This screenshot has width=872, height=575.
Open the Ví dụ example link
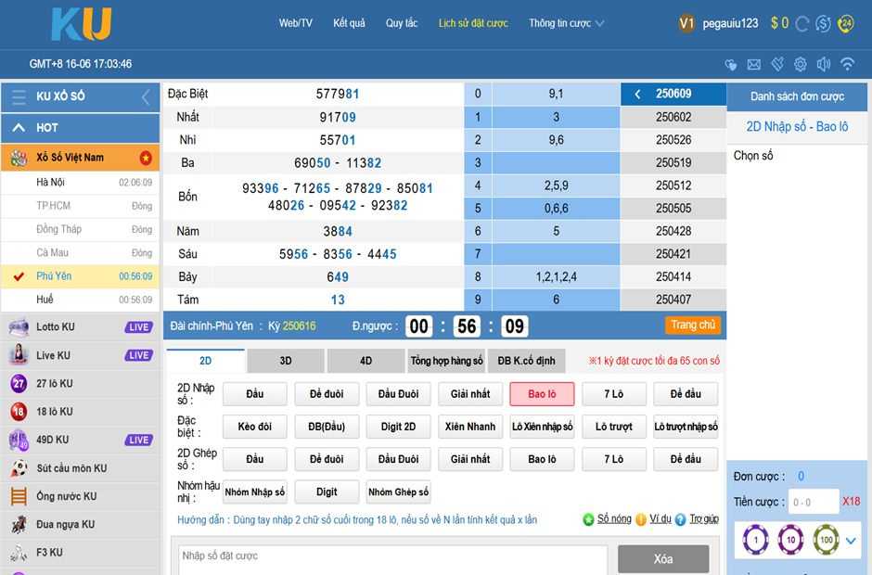660,518
